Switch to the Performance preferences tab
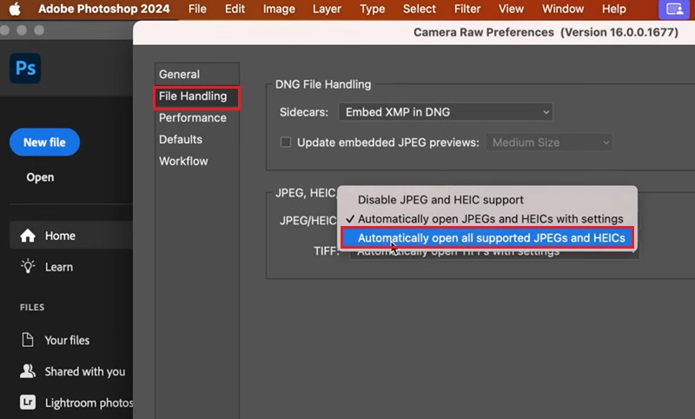Screen dimensions: 695x419 pos(197,117)
